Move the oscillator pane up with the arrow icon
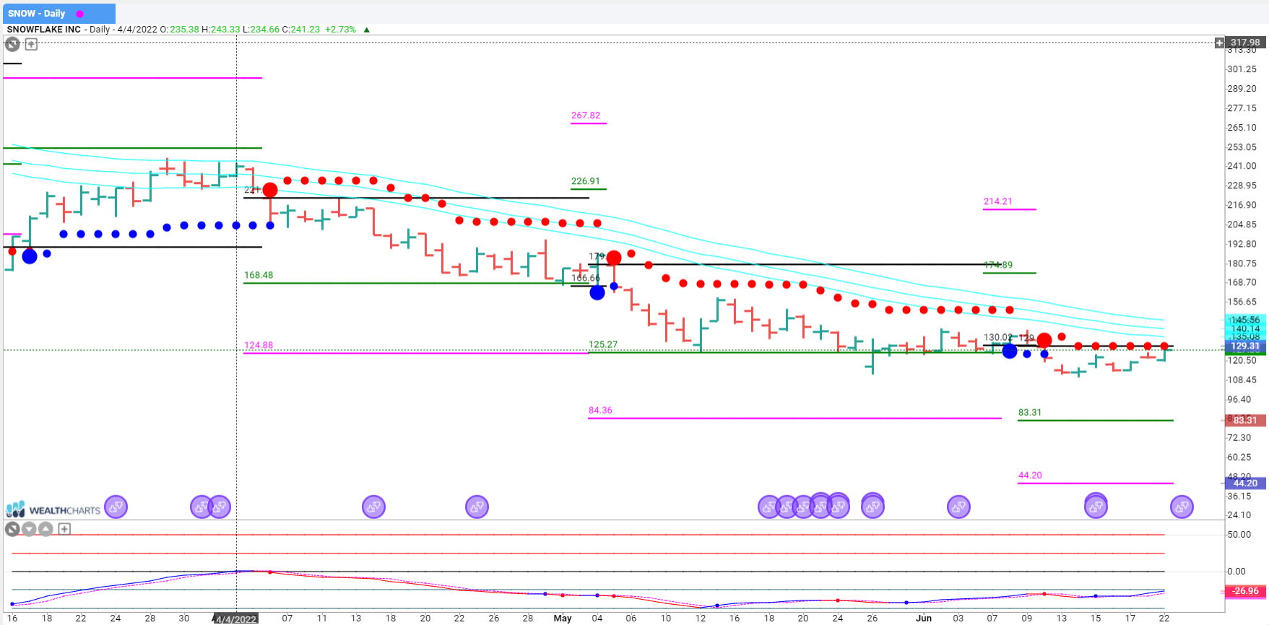 point(46,529)
